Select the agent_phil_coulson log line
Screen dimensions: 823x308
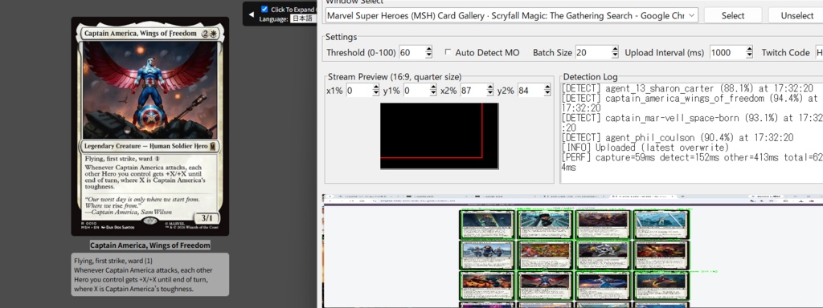tap(677, 138)
